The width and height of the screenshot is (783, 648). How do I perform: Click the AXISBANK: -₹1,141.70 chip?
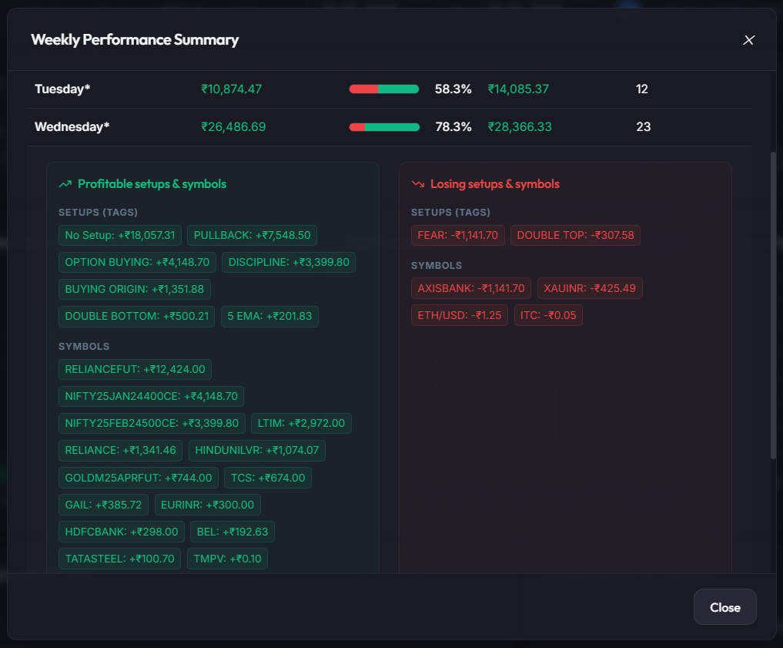coord(471,288)
